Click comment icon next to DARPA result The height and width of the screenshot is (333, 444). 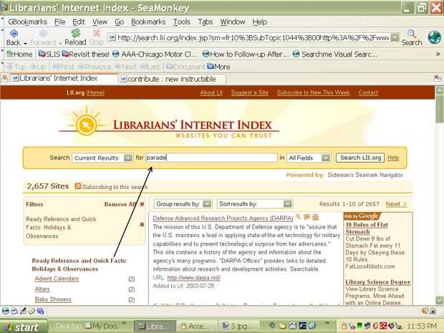tap(307, 217)
